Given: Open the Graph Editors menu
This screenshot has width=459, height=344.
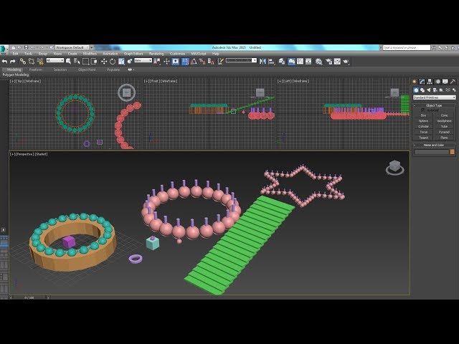Looking at the screenshot, I should tap(133, 54).
